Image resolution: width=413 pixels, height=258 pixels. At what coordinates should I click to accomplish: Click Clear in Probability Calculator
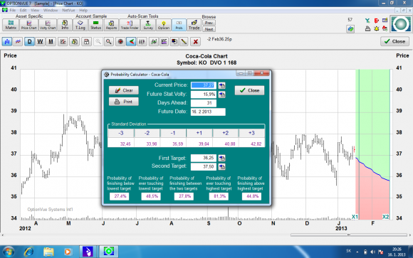coord(124,90)
